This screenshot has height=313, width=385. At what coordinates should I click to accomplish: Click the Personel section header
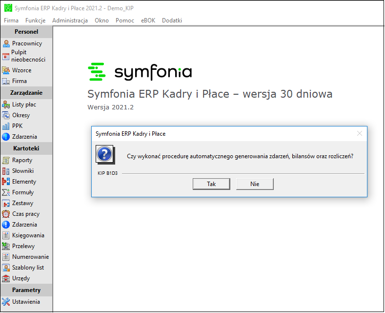[x=26, y=32]
